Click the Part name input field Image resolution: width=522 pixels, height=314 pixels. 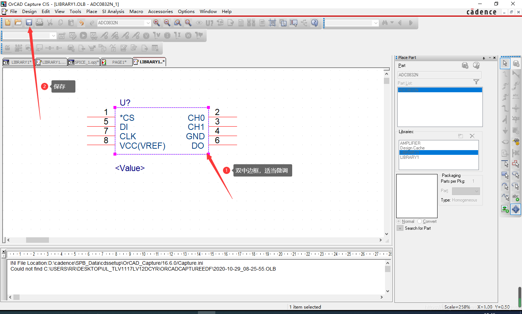pos(439,75)
